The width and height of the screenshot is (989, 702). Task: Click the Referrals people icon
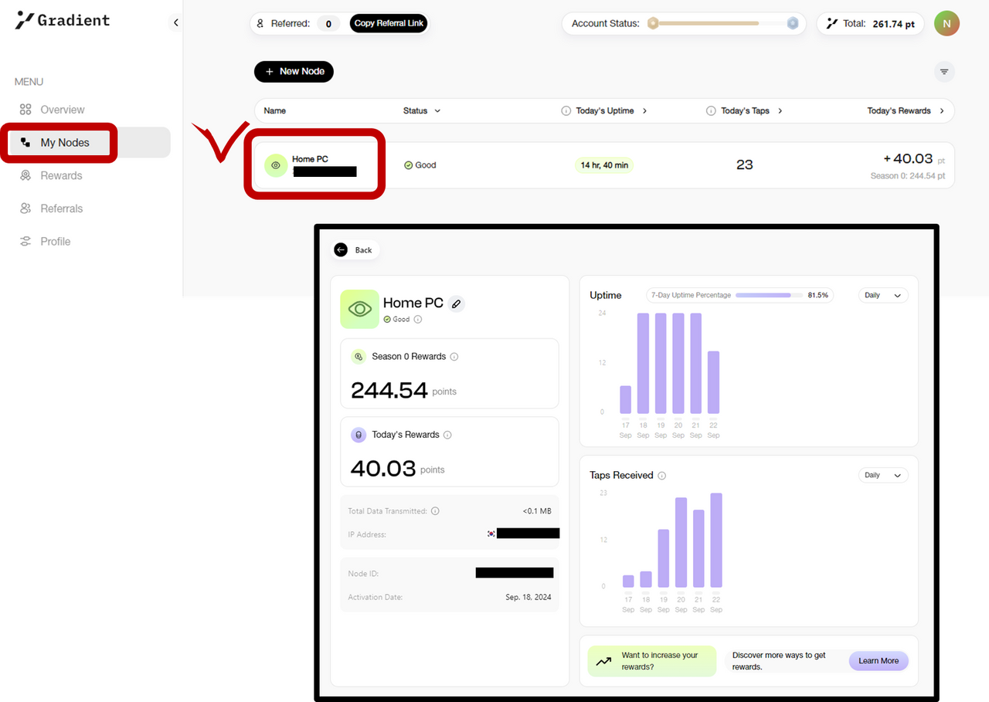pos(25,209)
